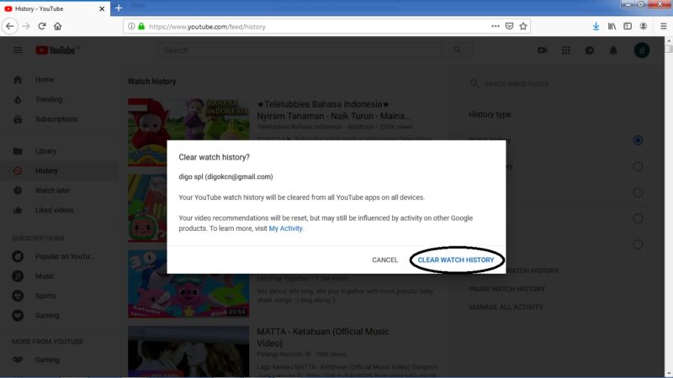Click Pause Watch History
673x378 pixels.
click(x=507, y=289)
